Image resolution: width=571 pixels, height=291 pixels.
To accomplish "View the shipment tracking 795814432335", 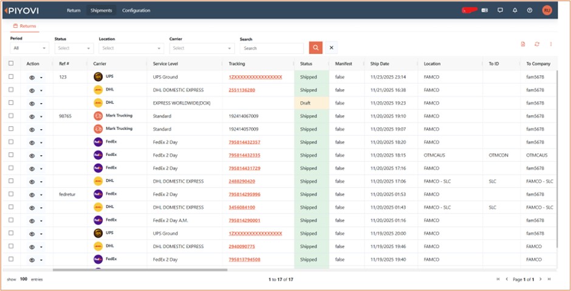I will (x=32, y=155).
